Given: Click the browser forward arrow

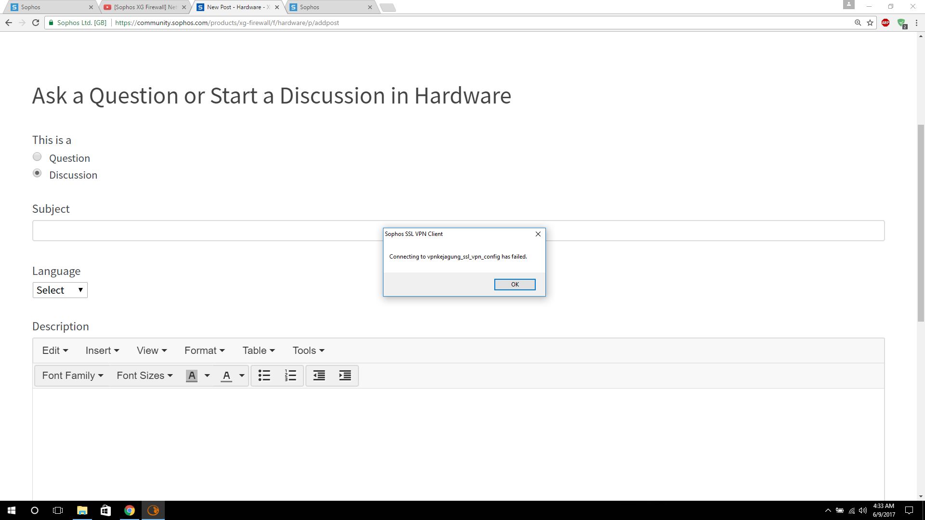Looking at the screenshot, I should 22,23.
